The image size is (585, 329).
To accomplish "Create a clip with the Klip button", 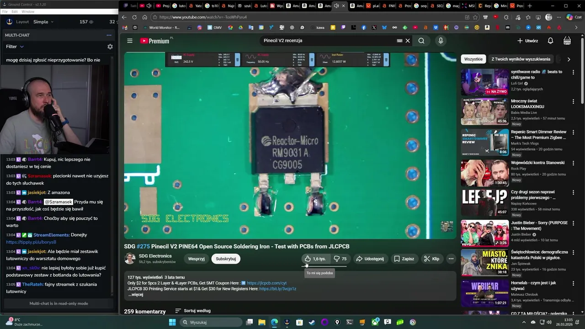I will click(x=431, y=259).
